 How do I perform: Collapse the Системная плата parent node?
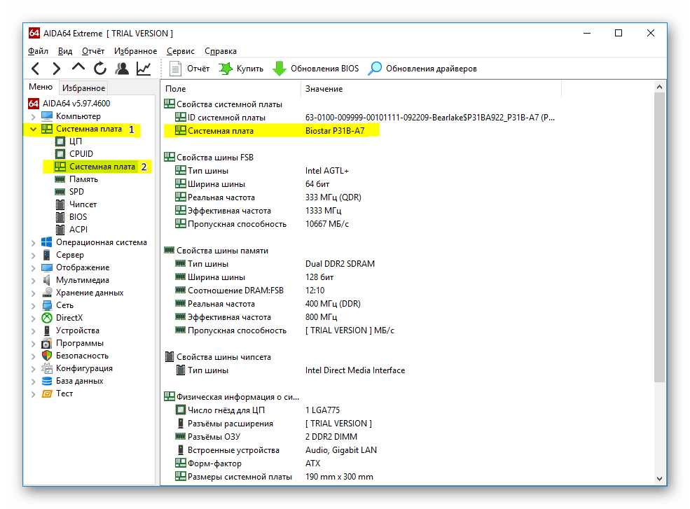click(x=34, y=129)
